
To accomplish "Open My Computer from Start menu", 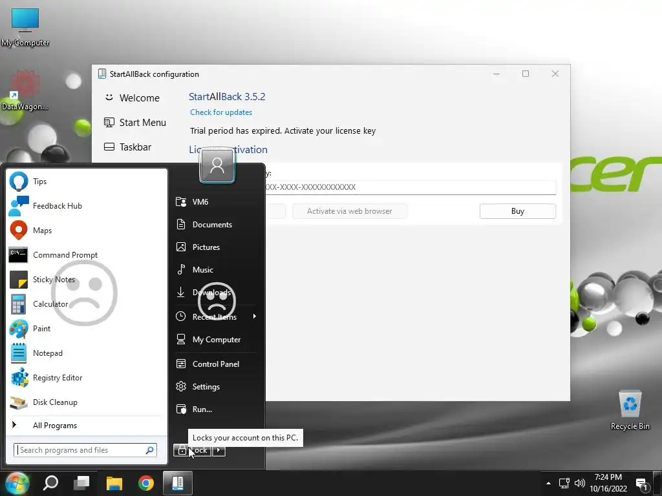I will 216,340.
